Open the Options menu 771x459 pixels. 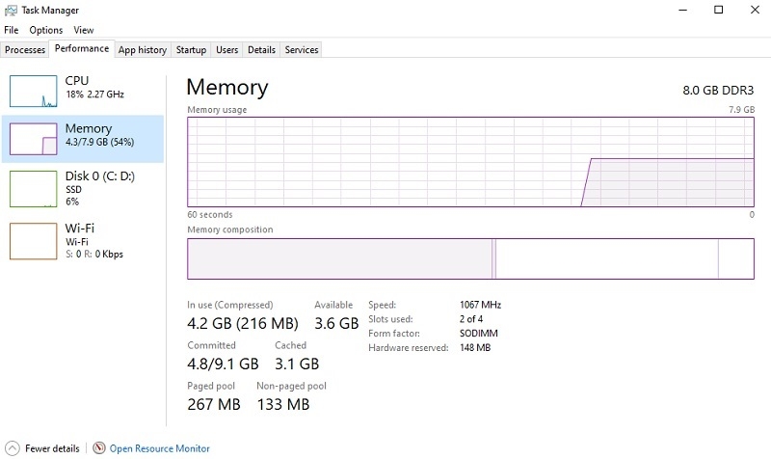[45, 30]
